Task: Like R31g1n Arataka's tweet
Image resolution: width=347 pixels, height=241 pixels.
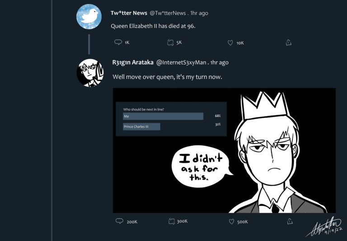Action: tap(231, 221)
